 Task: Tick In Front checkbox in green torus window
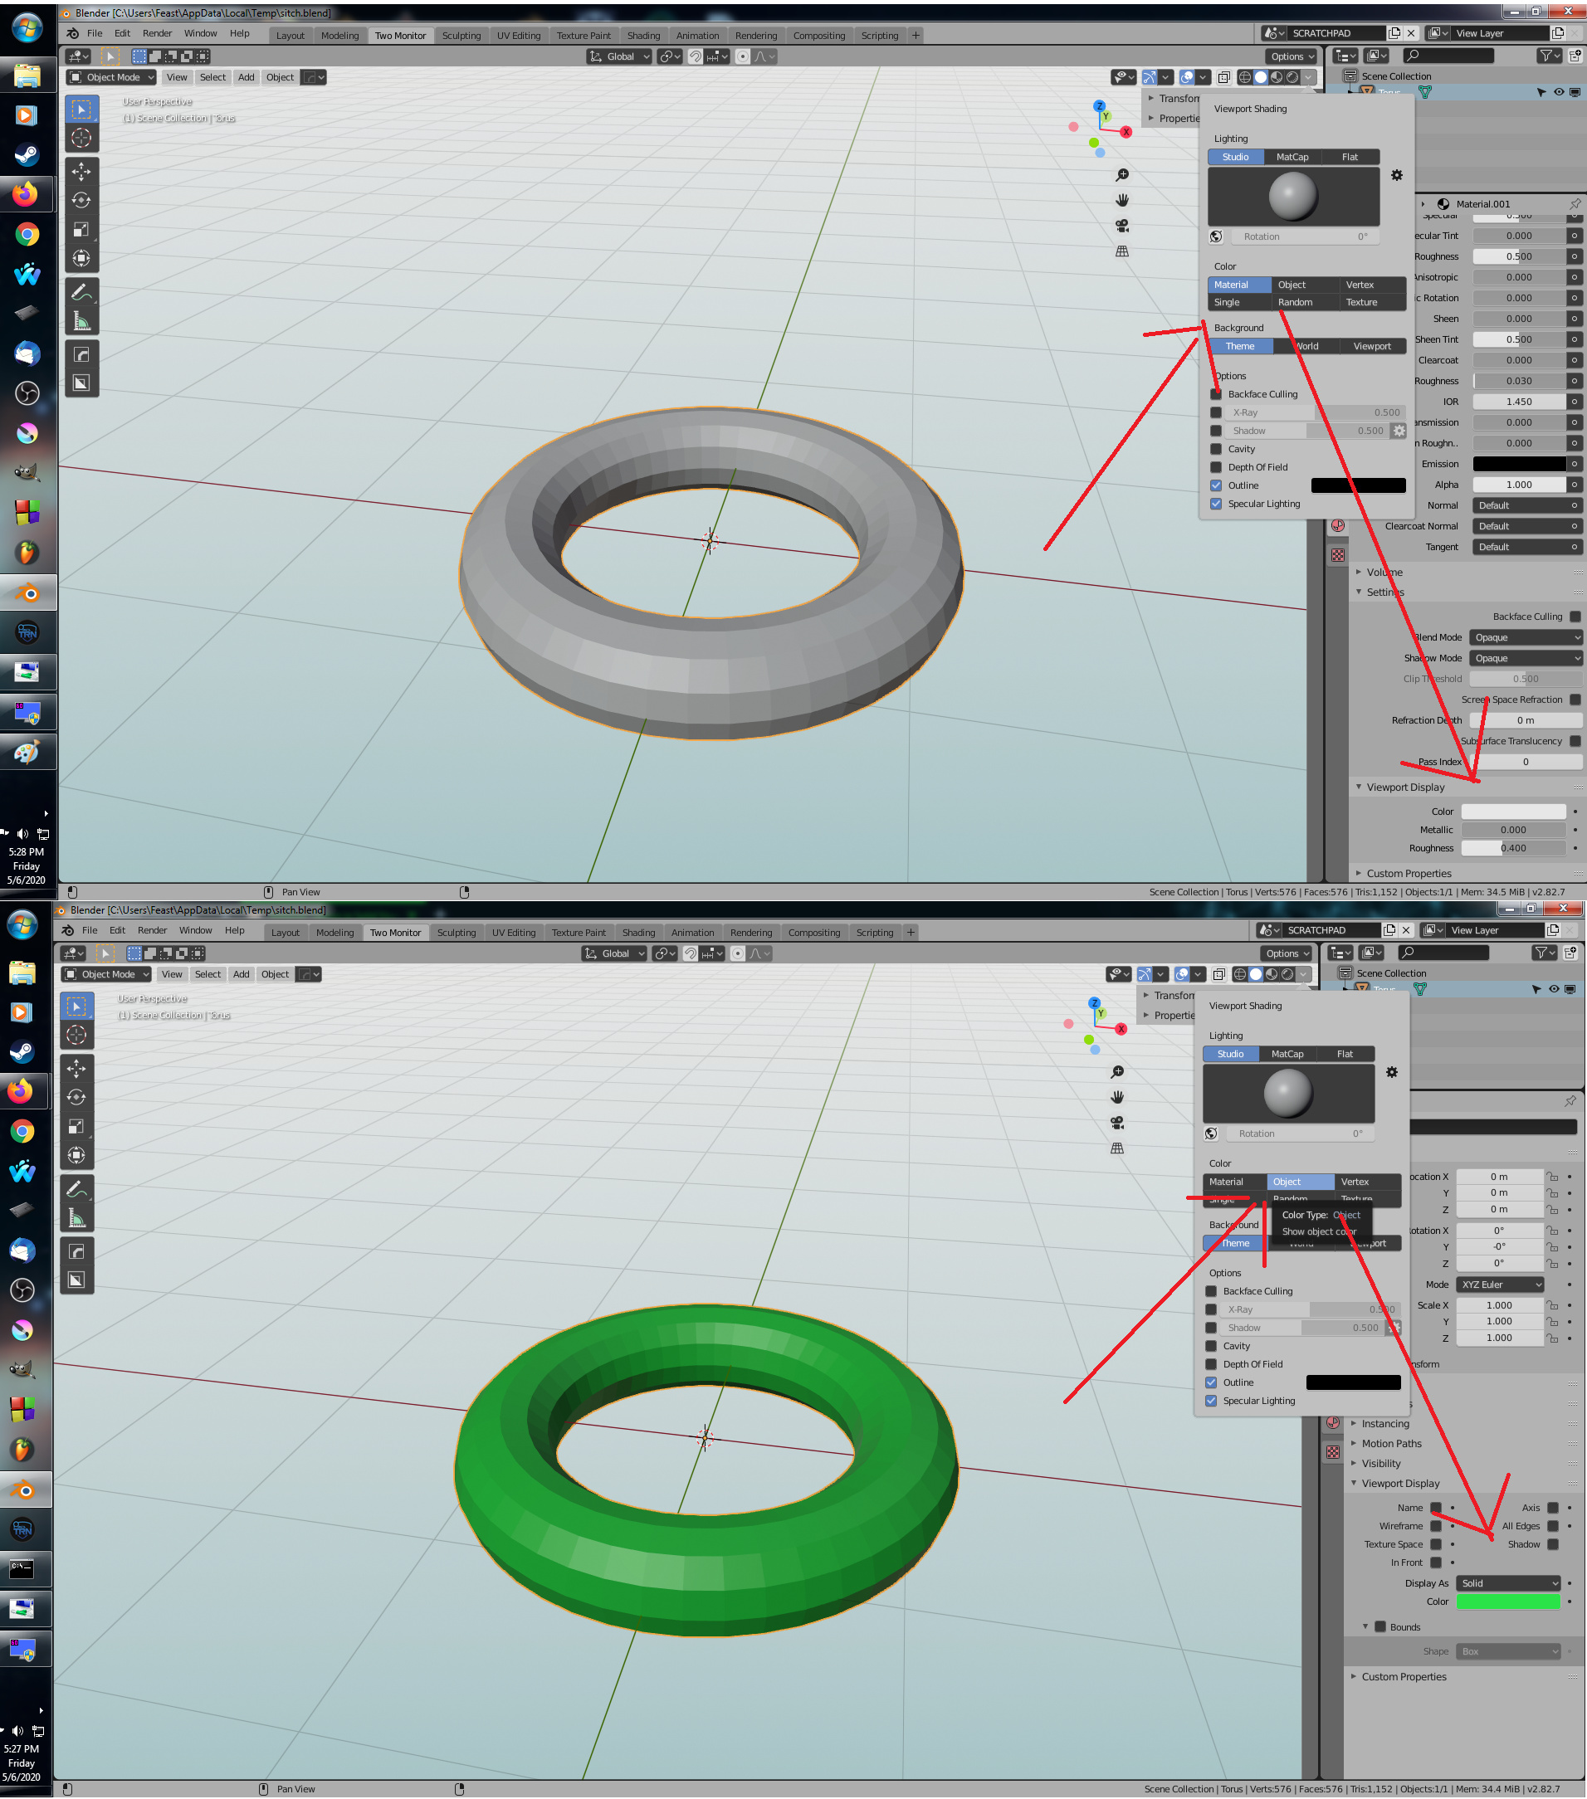[x=1437, y=1563]
